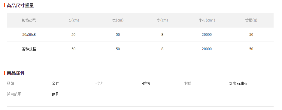Click the 商品属性 section heading

pos(16,73)
